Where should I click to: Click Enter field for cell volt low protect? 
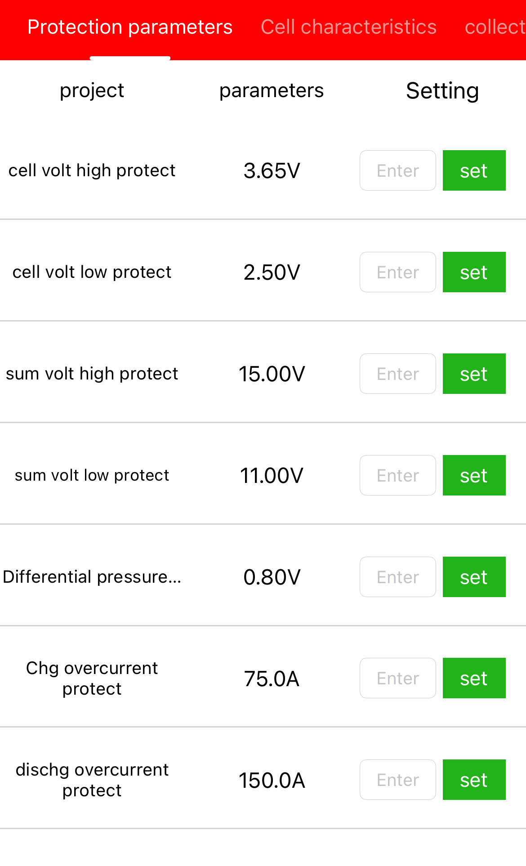397,272
